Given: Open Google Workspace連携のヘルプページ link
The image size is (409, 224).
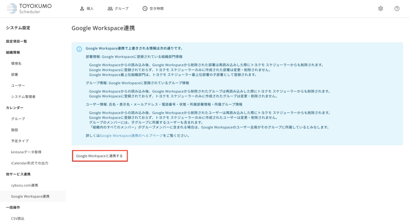Looking at the screenshot, I should 131,136.
